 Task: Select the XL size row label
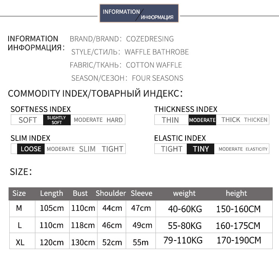20,242
